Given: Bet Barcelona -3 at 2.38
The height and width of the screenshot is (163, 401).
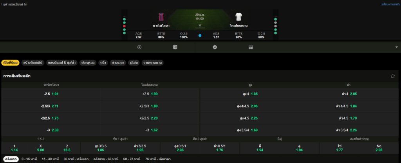Looking at the screenshot, I should [51, 130].
